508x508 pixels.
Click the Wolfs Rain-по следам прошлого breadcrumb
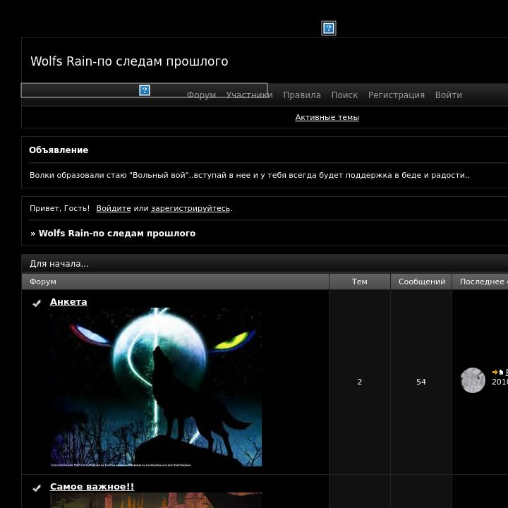(x=117, y=234)
